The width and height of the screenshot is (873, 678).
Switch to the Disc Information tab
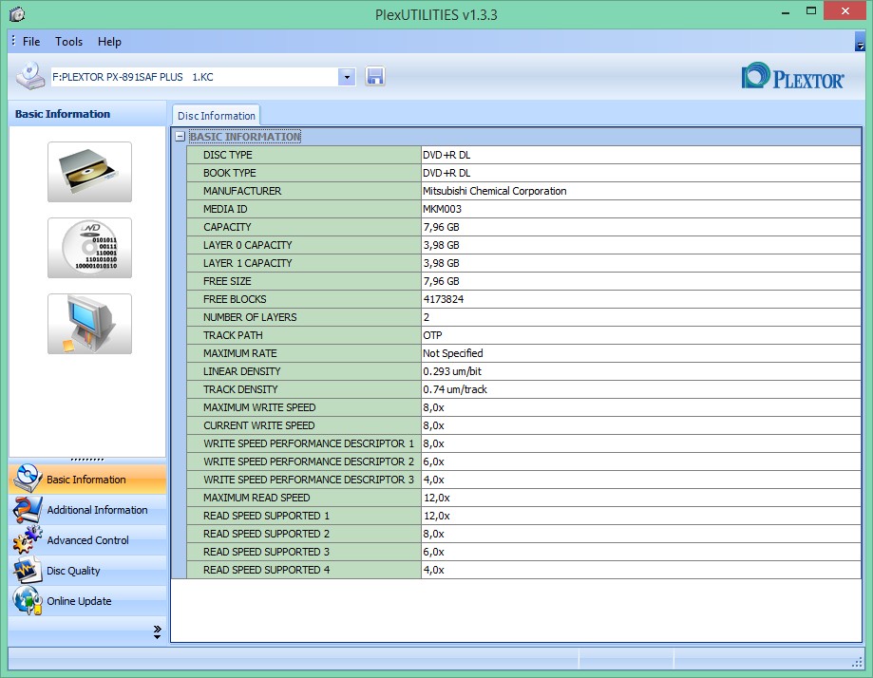pyautogui.click(x=216, y=116)
